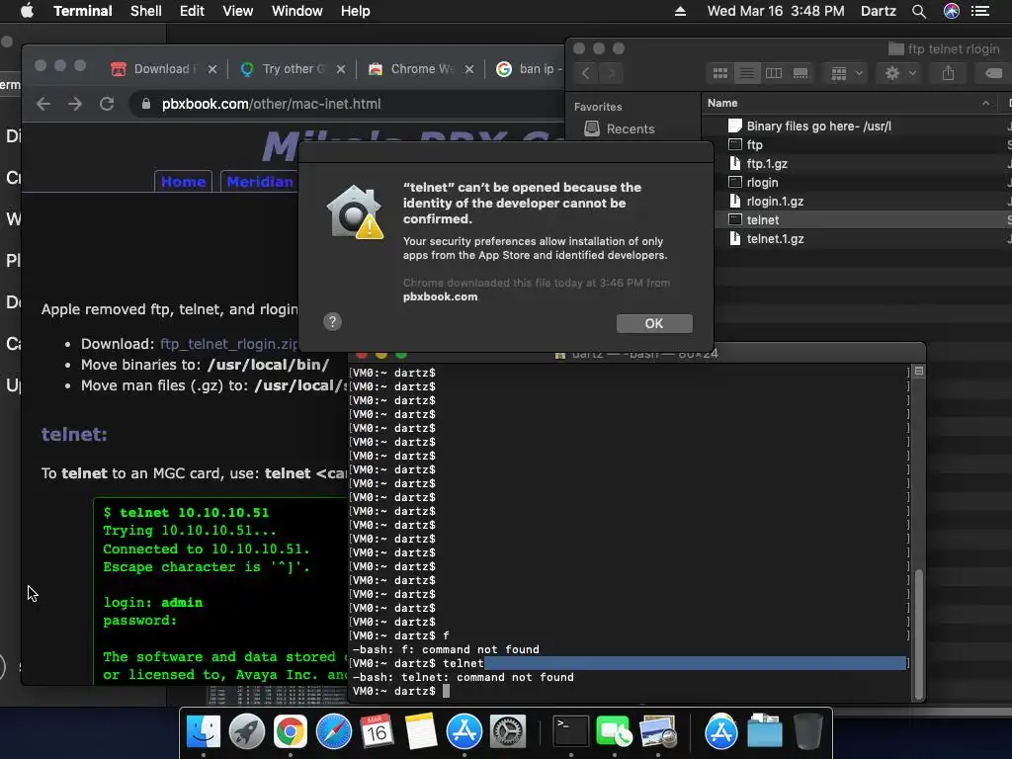This screenshot has height=759, width=1012.
Task: Click the Terminal vertical scrollbar
Action: 918,634
